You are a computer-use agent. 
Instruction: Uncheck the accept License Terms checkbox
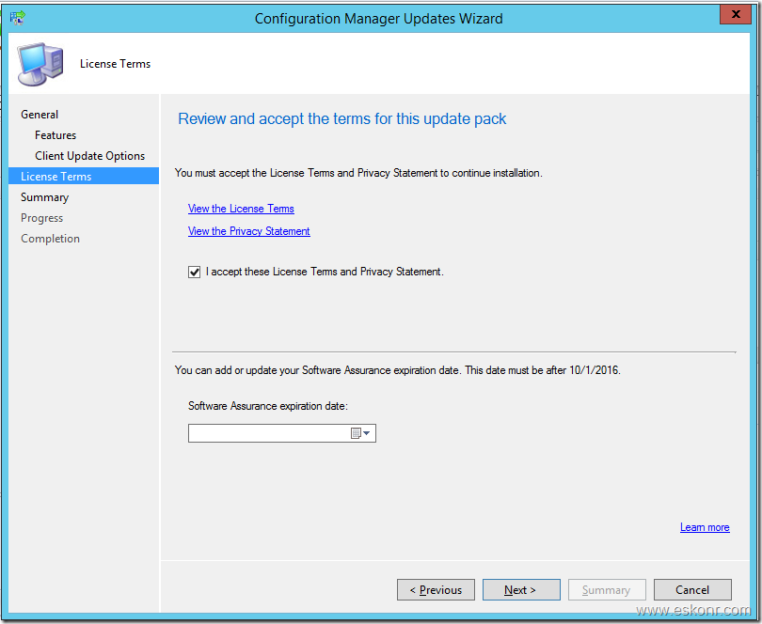[194, 272]
